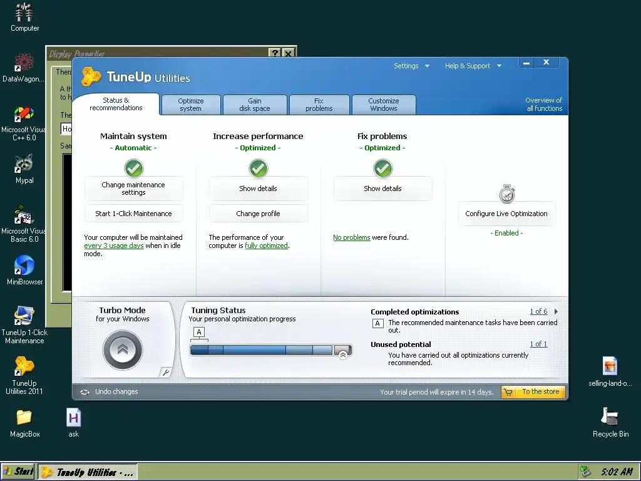641x481 pixels.
Task: Click the Live Optimization stopwatch icon
Action: [507, 194]
